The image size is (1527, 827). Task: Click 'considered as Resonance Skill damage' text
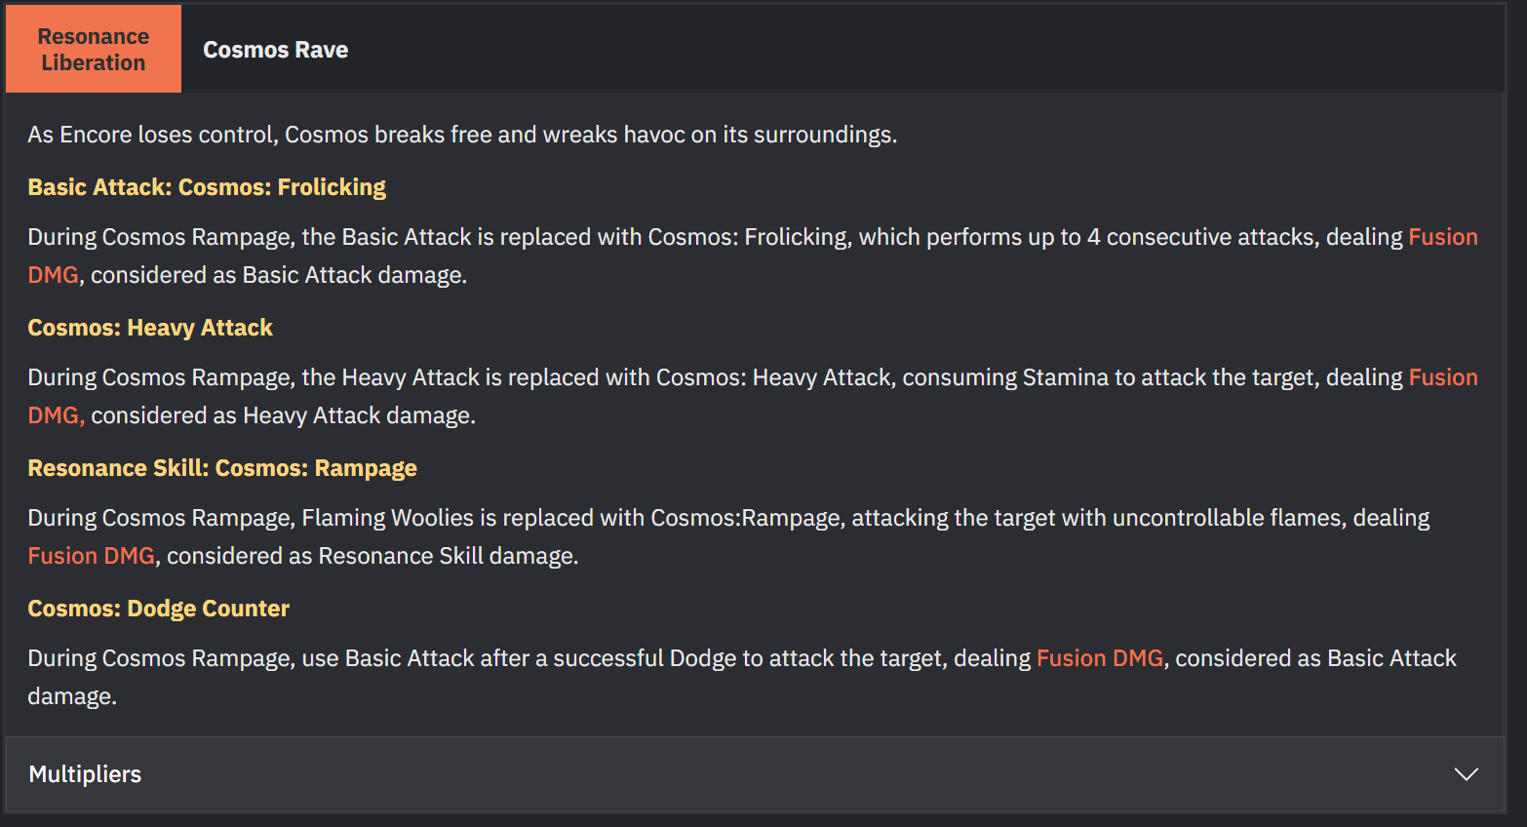tap(372, 556)
